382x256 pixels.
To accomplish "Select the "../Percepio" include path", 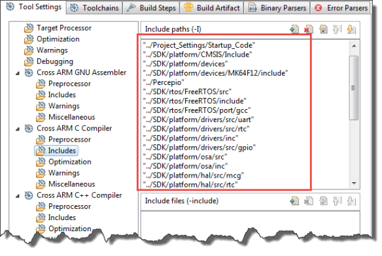I will 164,82.
